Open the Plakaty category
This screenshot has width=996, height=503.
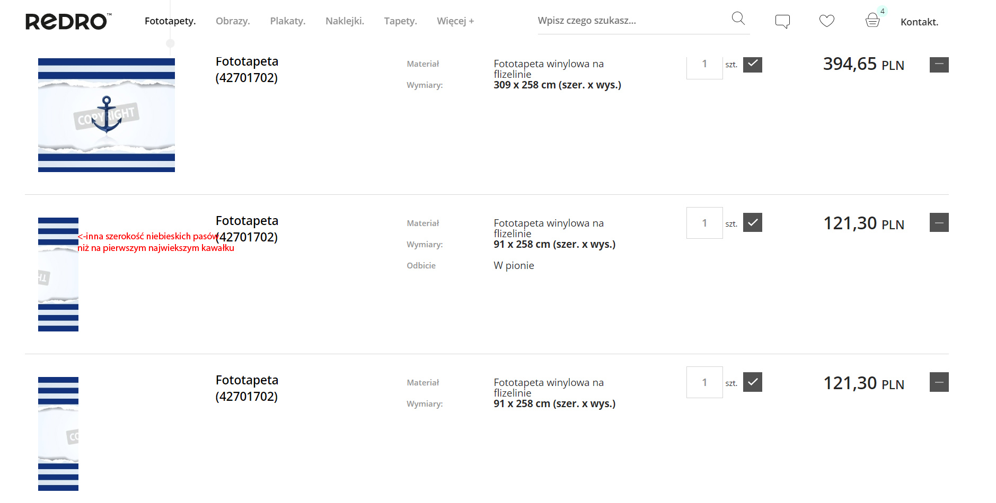coord(287,21)
